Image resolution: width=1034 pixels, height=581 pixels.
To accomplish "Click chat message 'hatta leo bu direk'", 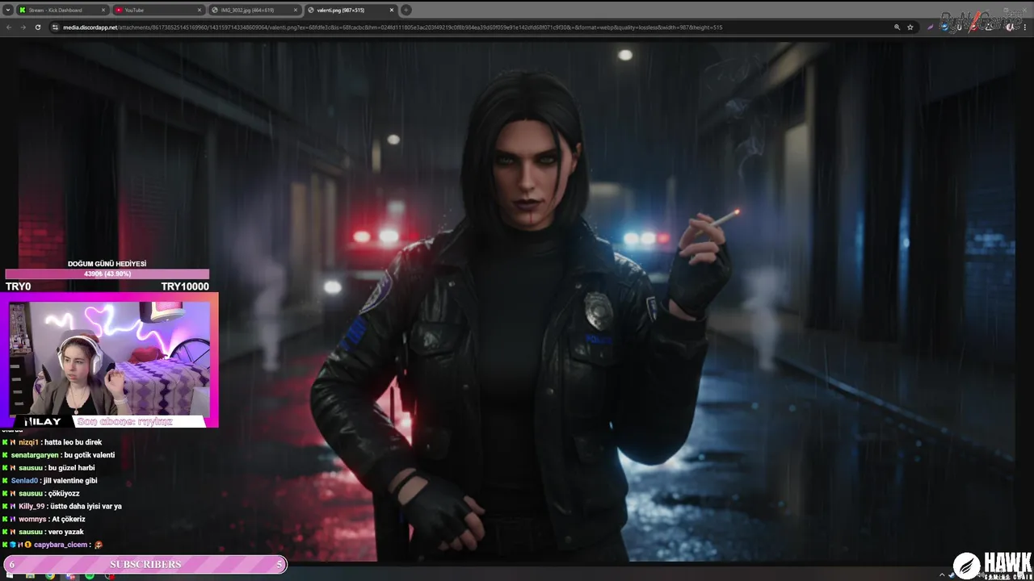I will point(73,442).
